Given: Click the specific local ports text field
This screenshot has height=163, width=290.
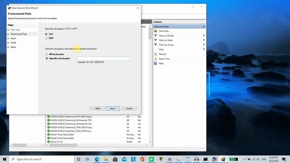Looking at the screenshot, I should (103, 58).
